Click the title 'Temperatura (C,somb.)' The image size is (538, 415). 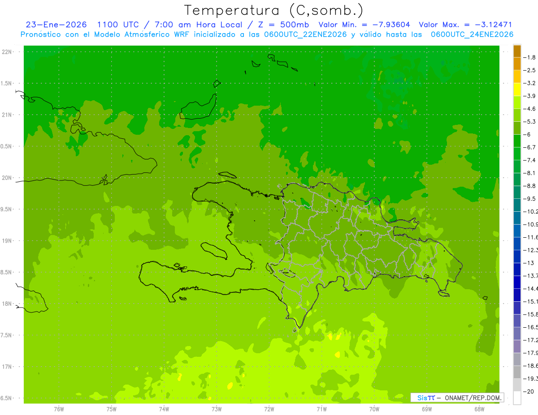click(x=273, y=10)
